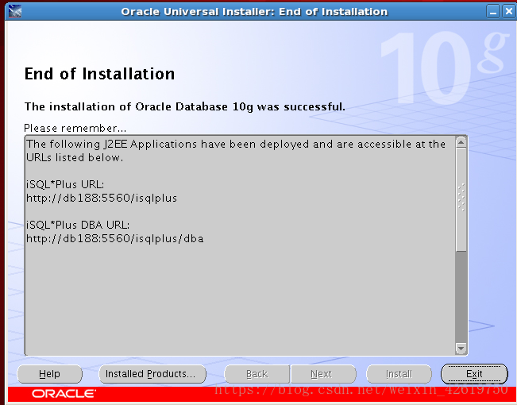Open the Installed Products dialog
The height and width of the screenshot is (405, 517).
tap(152, 374)
